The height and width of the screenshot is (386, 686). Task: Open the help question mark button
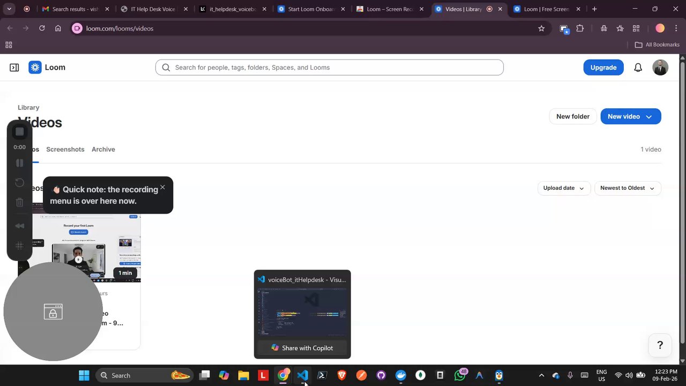pyautogui.click(x=660, y=345)
